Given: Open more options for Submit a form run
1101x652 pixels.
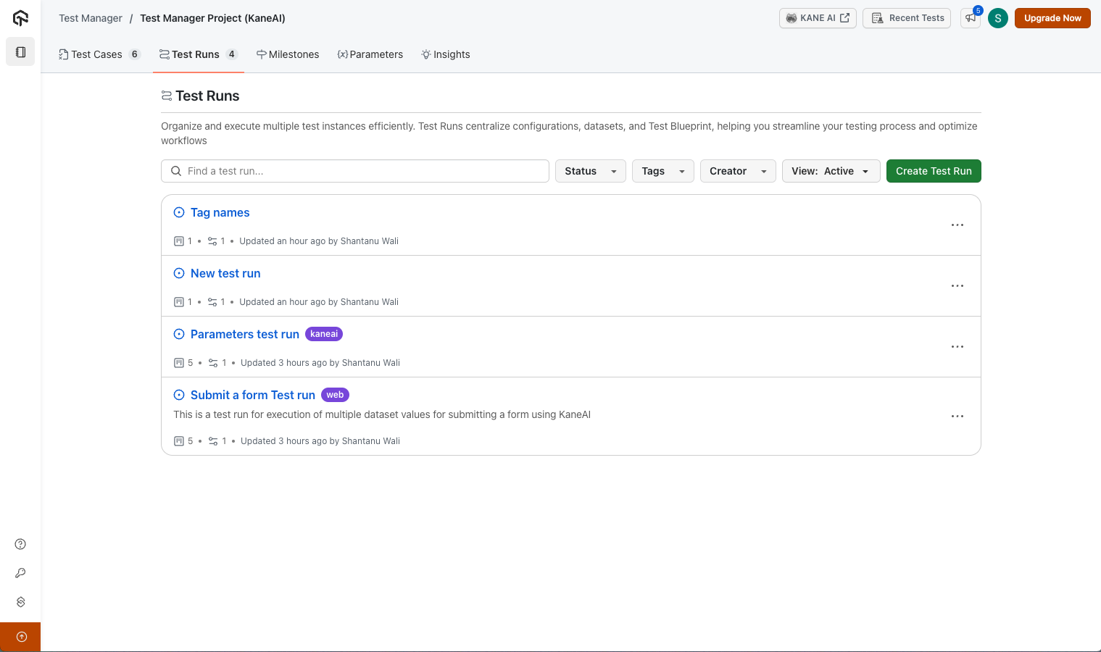Looking at the screenshot, I should click(x=957, y=417).
